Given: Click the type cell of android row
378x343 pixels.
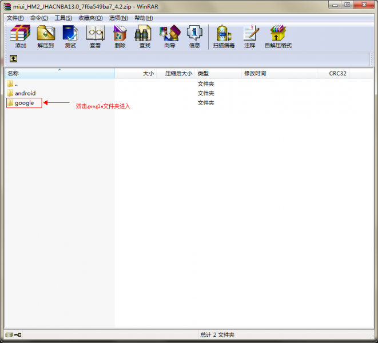Looking at the screenshot, I should click(206, 93).
